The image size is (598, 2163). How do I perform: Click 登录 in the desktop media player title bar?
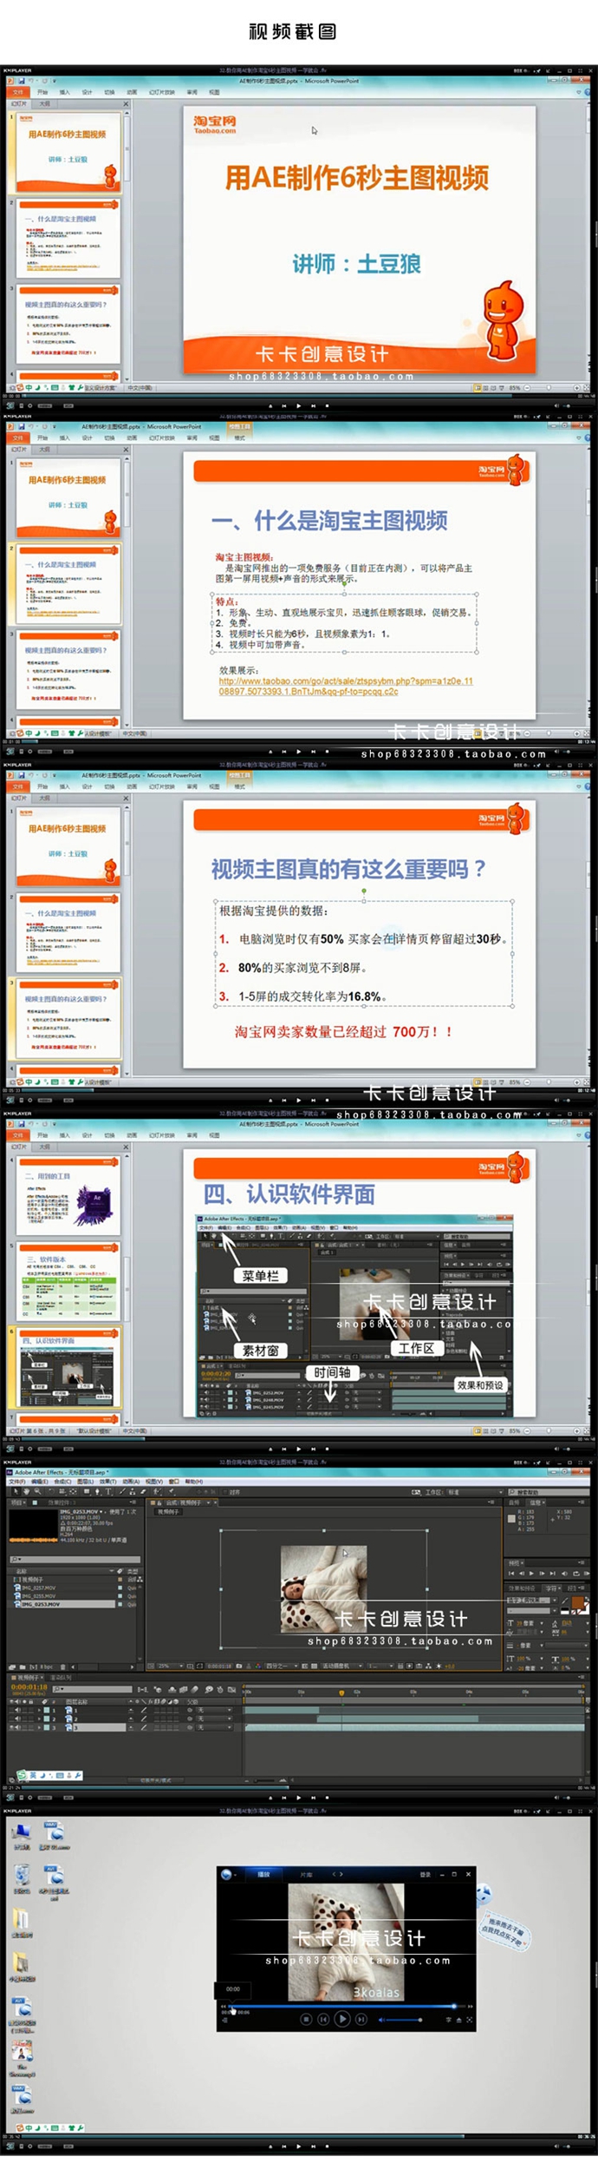point(425,1874)
